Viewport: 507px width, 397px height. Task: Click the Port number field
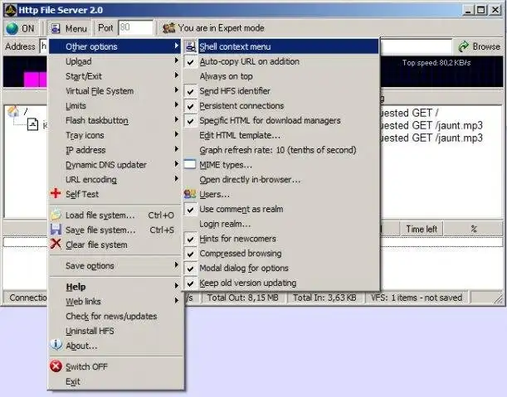[x=135, y=28]
